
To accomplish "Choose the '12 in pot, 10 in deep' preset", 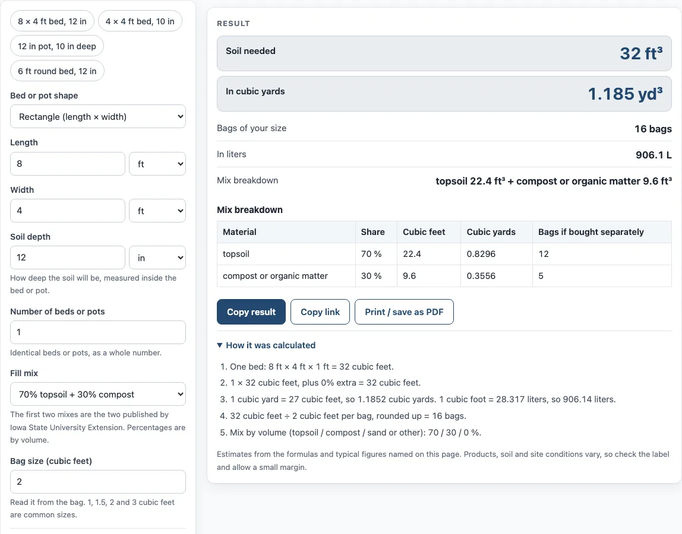I will click(x=57, y=46).
